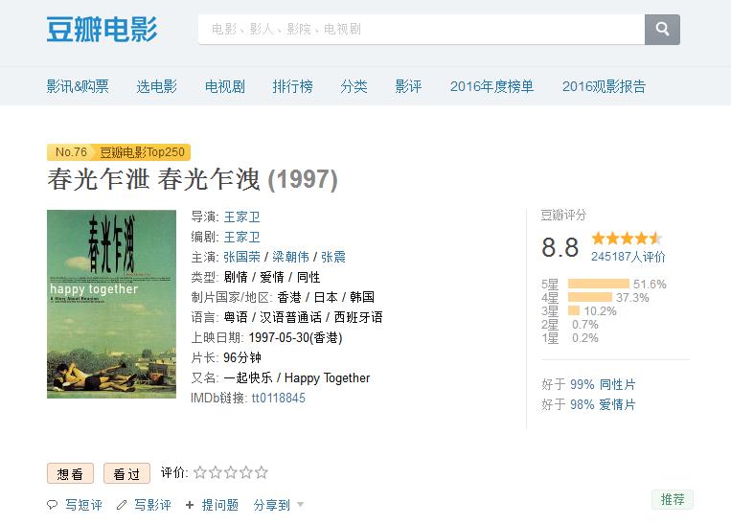Open the 245187人评价 ratings link
This screenshot has height=525, width=731.
pos(628,257)
